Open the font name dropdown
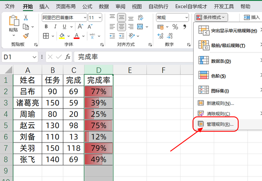The image size is (262, 181). point(85,18)
